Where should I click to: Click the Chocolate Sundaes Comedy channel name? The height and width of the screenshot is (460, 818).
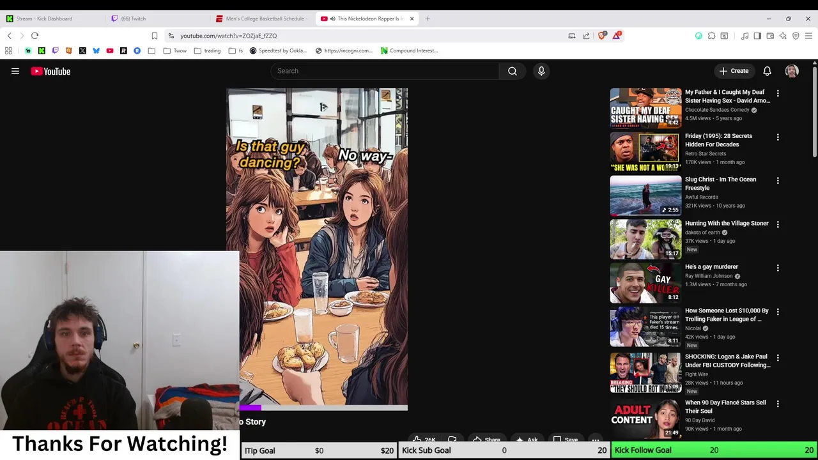(x=717, y=110)
